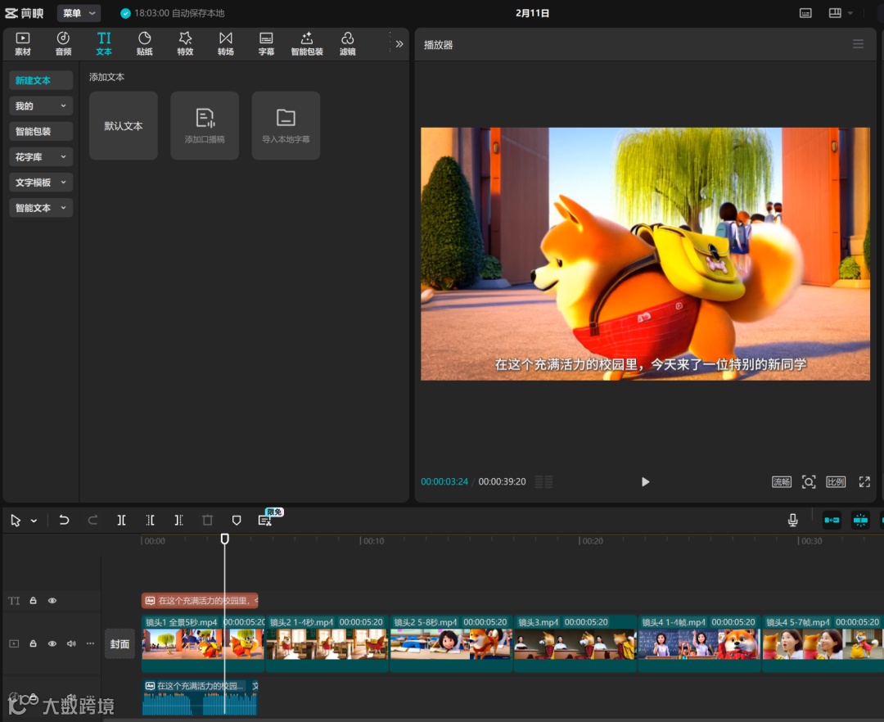Mute the main video track speaker icon
This screenshot has width=884, height=722.
click(x=71, y=644)
